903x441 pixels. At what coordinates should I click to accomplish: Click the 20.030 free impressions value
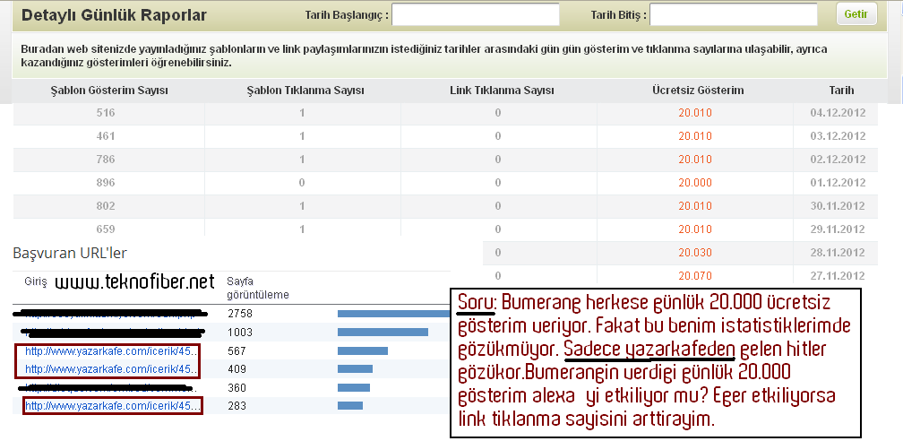695,253
